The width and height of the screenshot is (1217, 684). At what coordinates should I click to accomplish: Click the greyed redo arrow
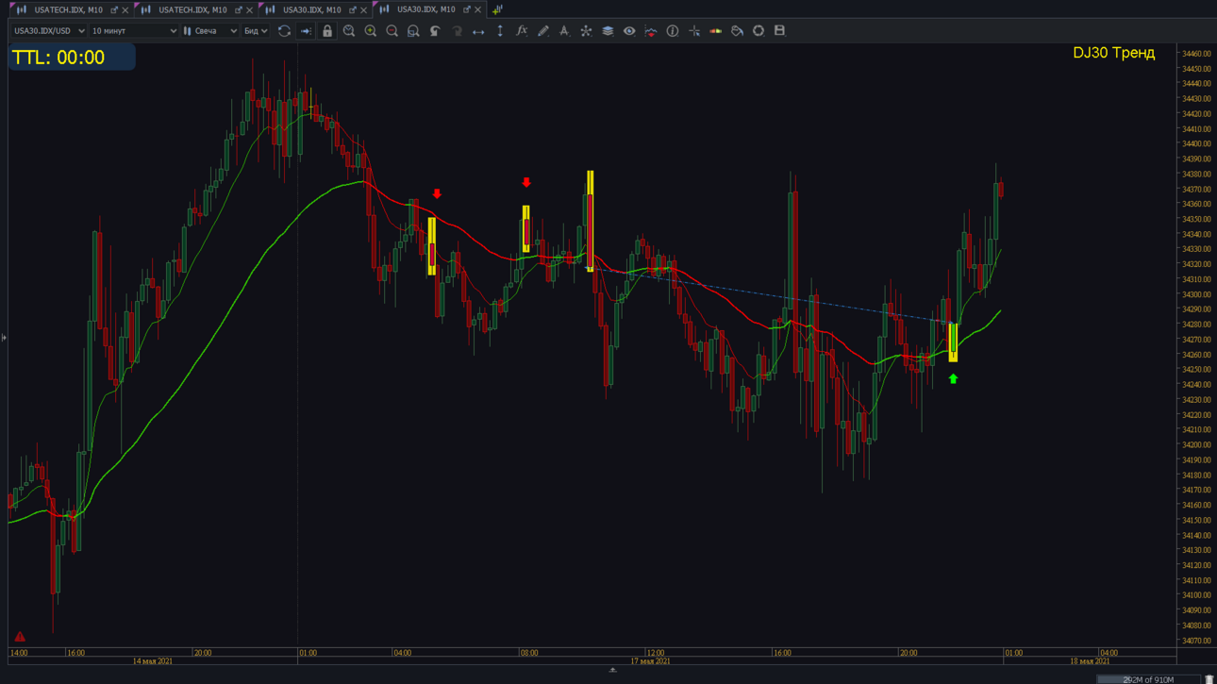tap(457, 31)
